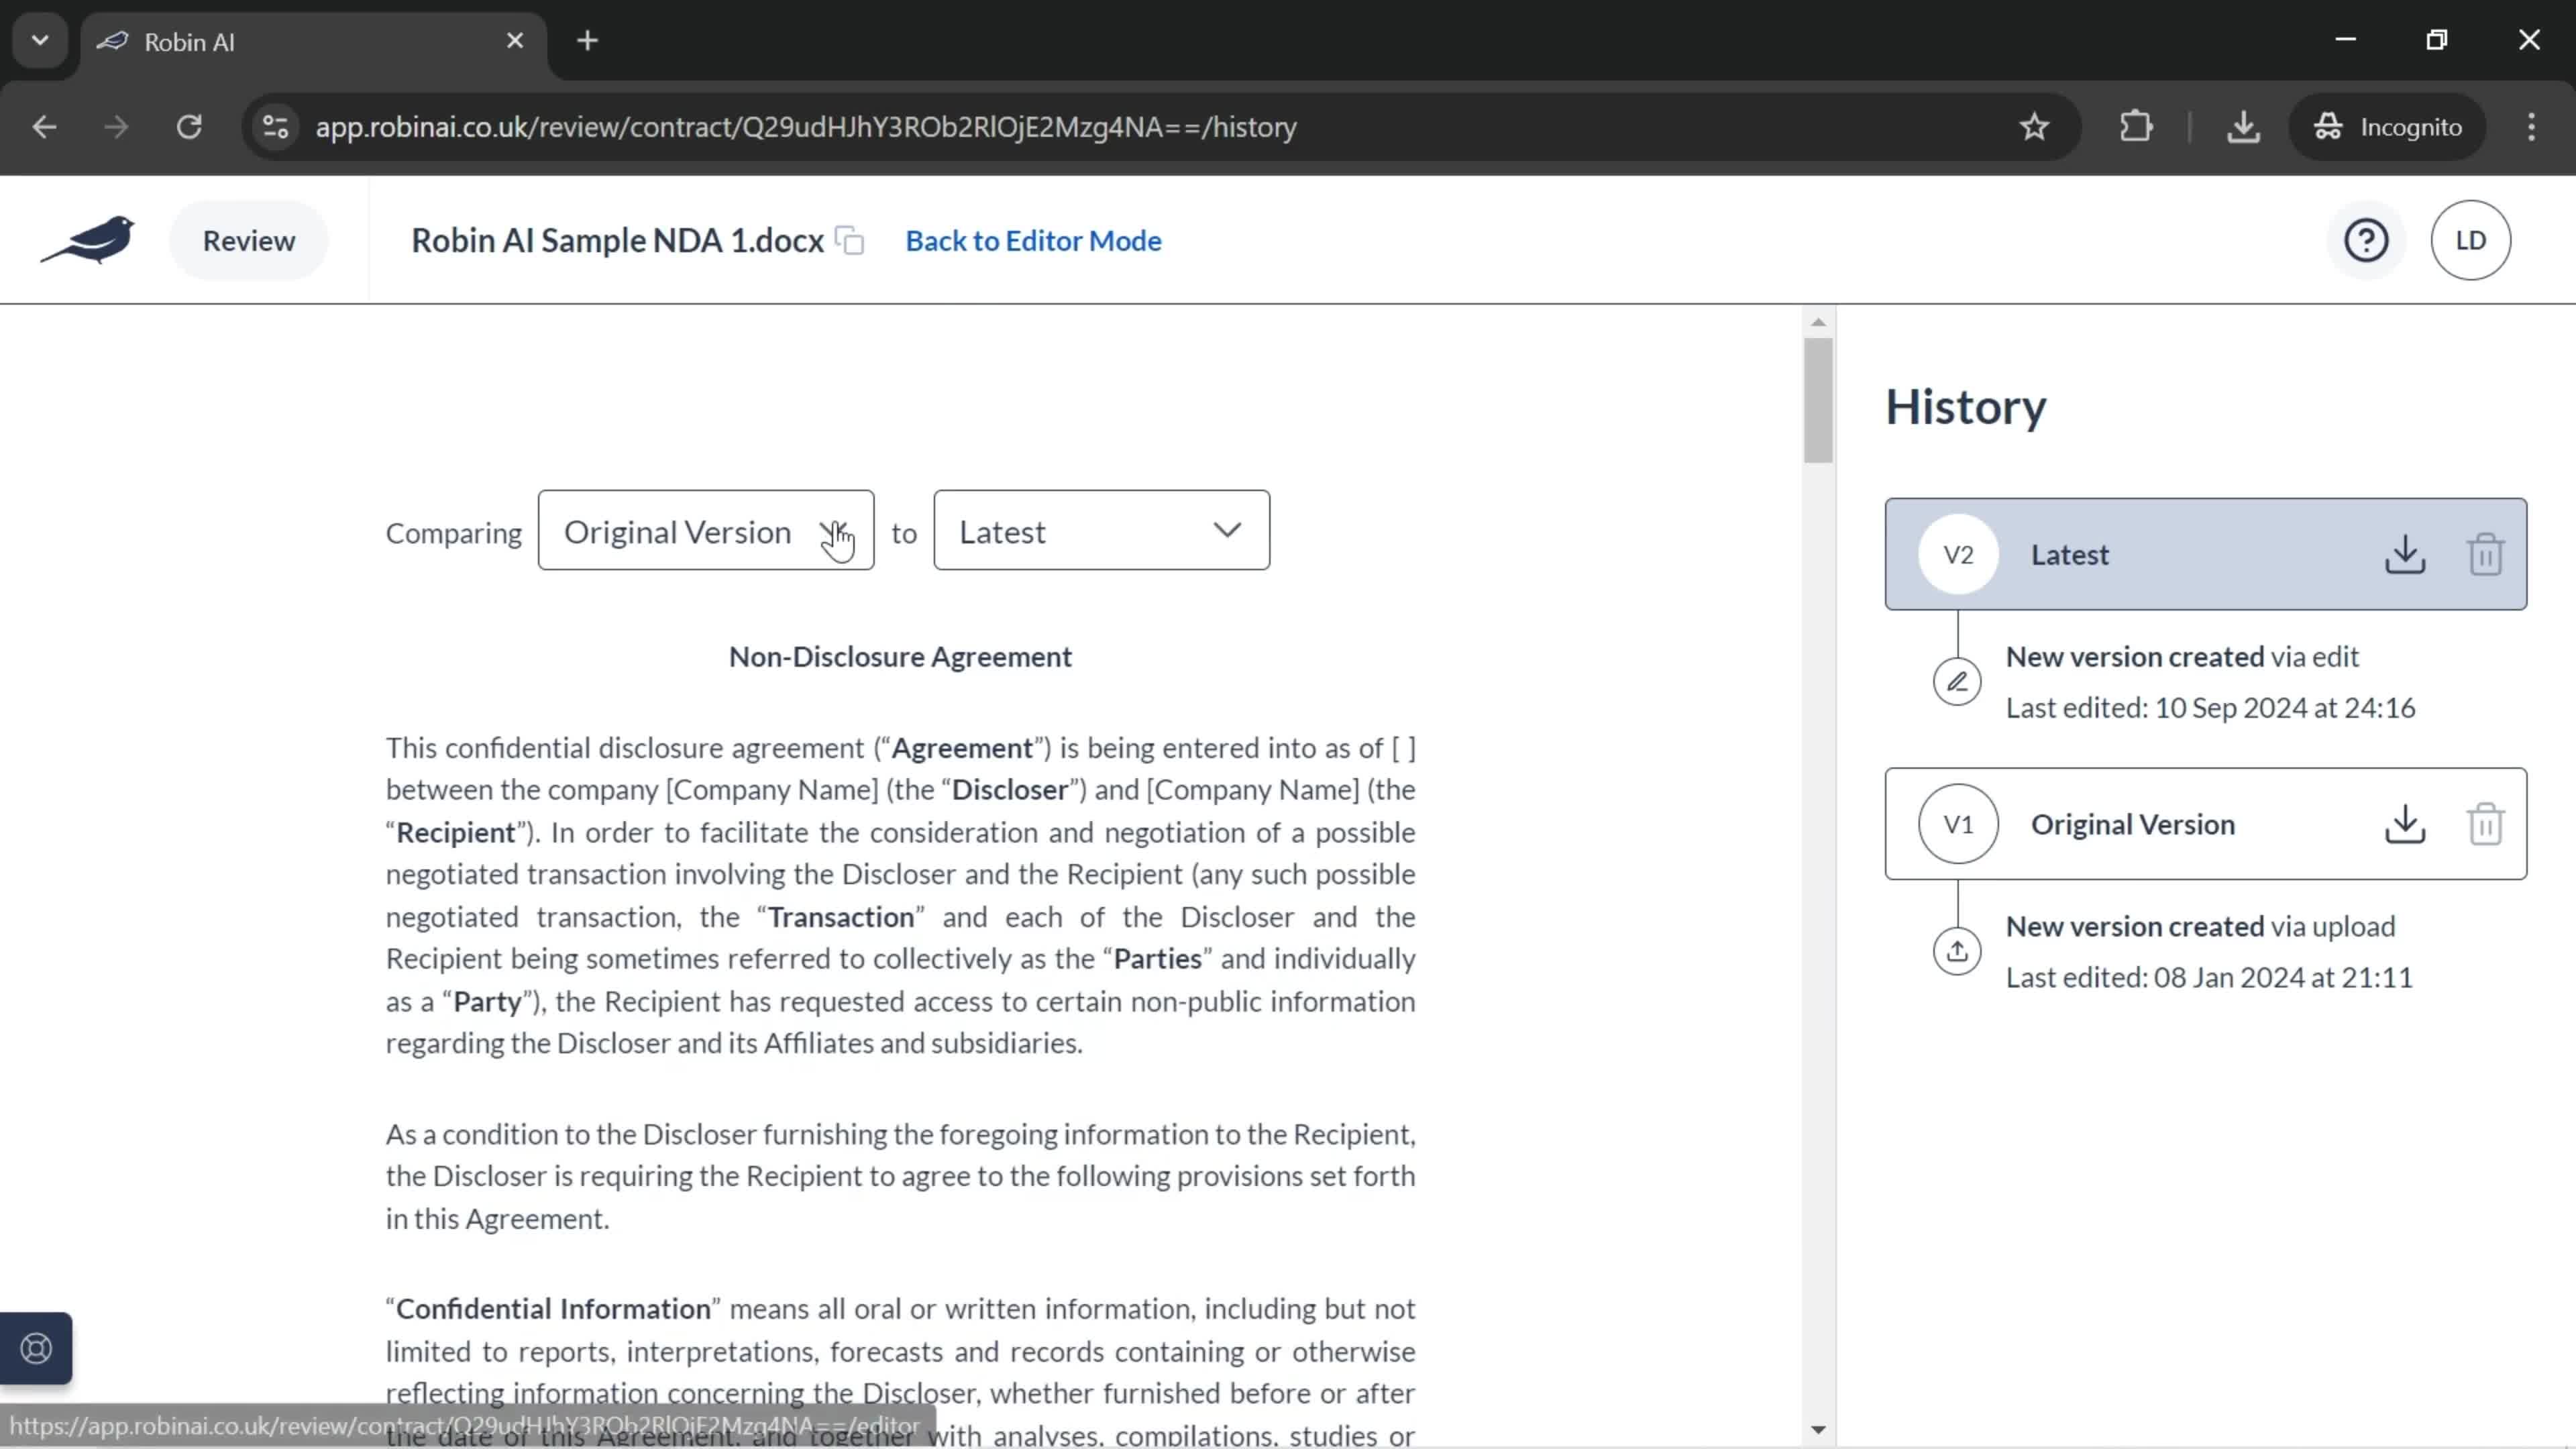The width and height of the screenshot is (2576, 1449).
Task: Click the V2 Latest history entry expander
Action: coord(2206,553)
